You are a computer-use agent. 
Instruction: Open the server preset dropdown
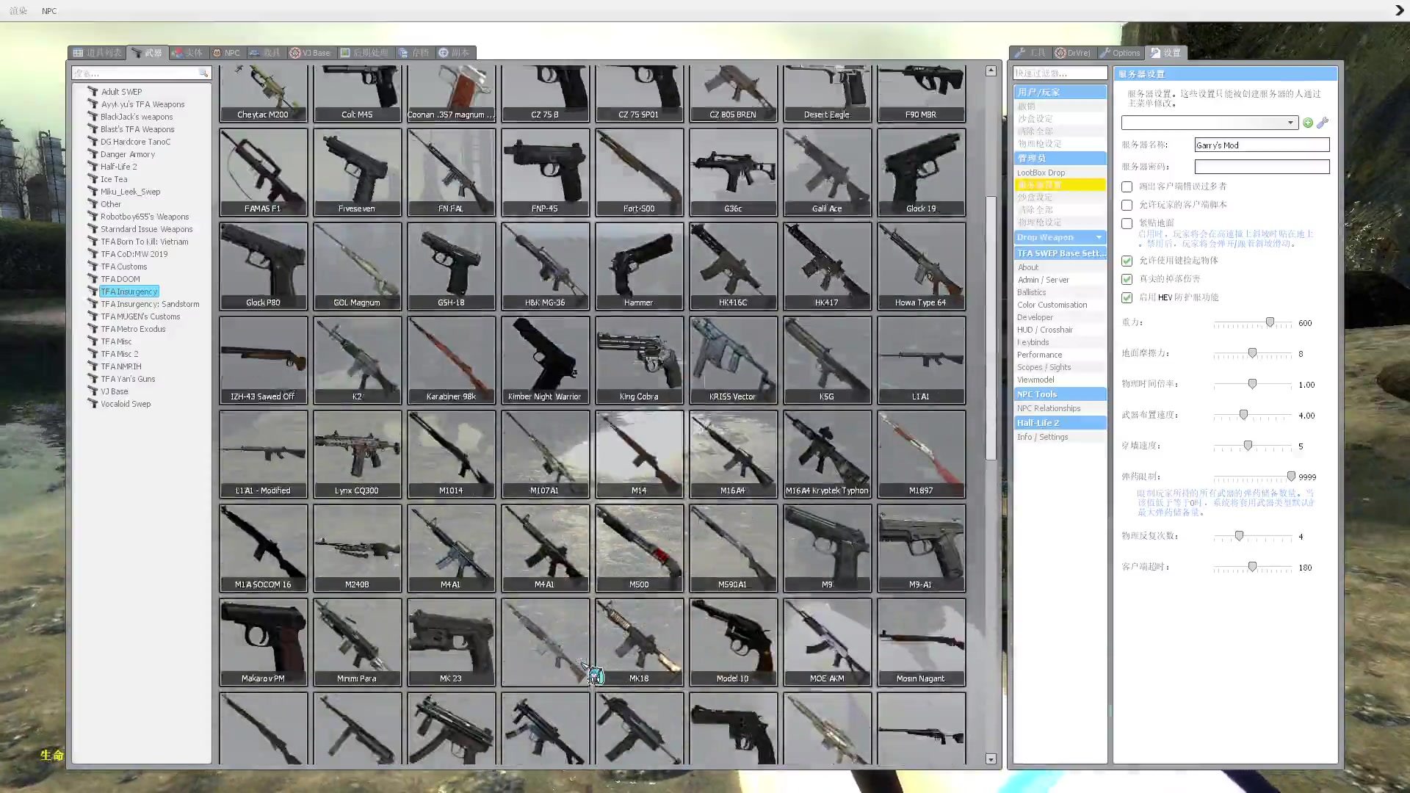[x=1210, y=123]
